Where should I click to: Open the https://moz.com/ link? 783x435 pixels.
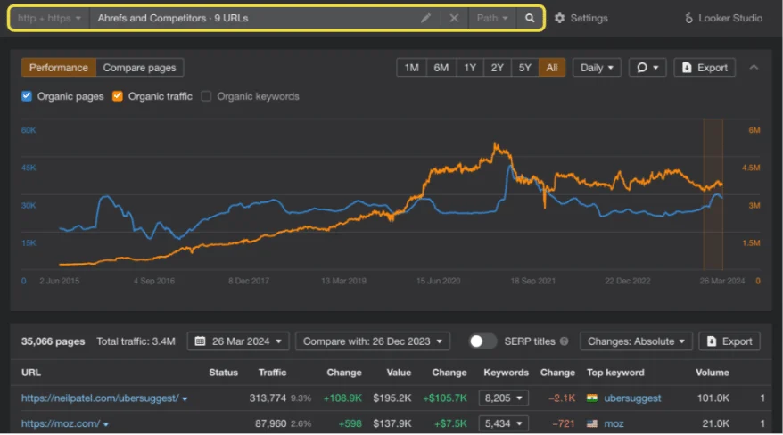(61, 423)
